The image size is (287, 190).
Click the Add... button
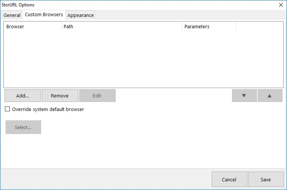coord(23,96)
